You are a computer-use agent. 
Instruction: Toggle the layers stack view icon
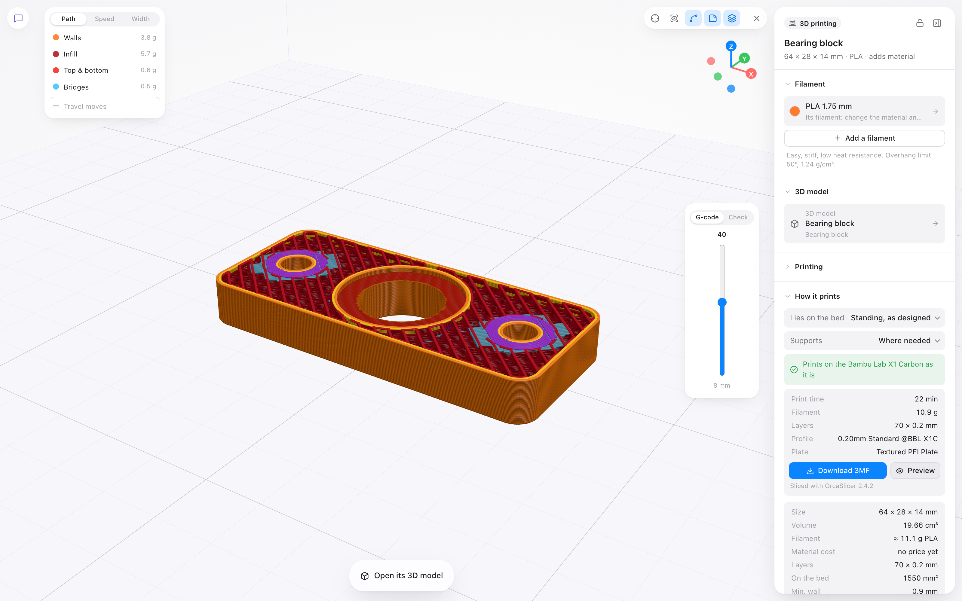[x=732, y=18]
